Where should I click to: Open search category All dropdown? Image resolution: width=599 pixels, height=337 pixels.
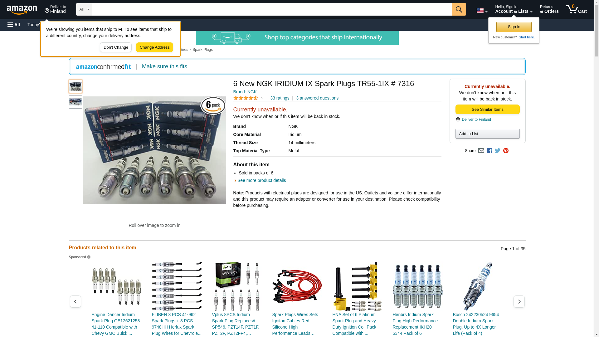84,9
